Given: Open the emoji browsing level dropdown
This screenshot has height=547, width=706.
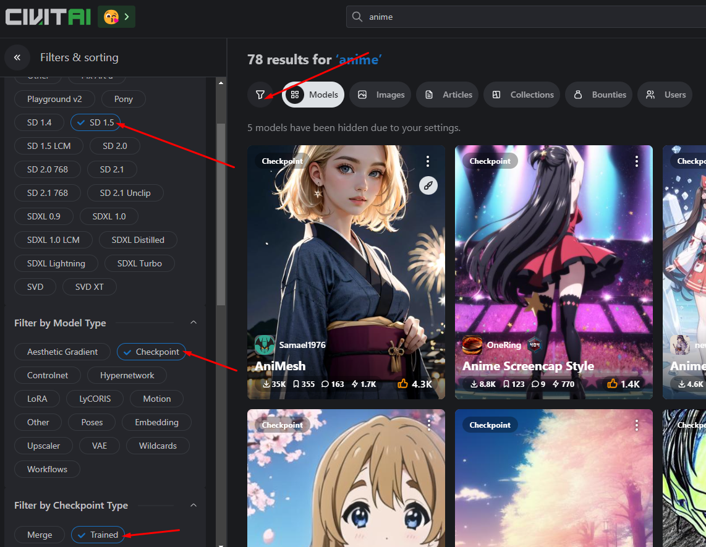Looking at the screenshot, I should pyautogui.click(x=117, y=17).
